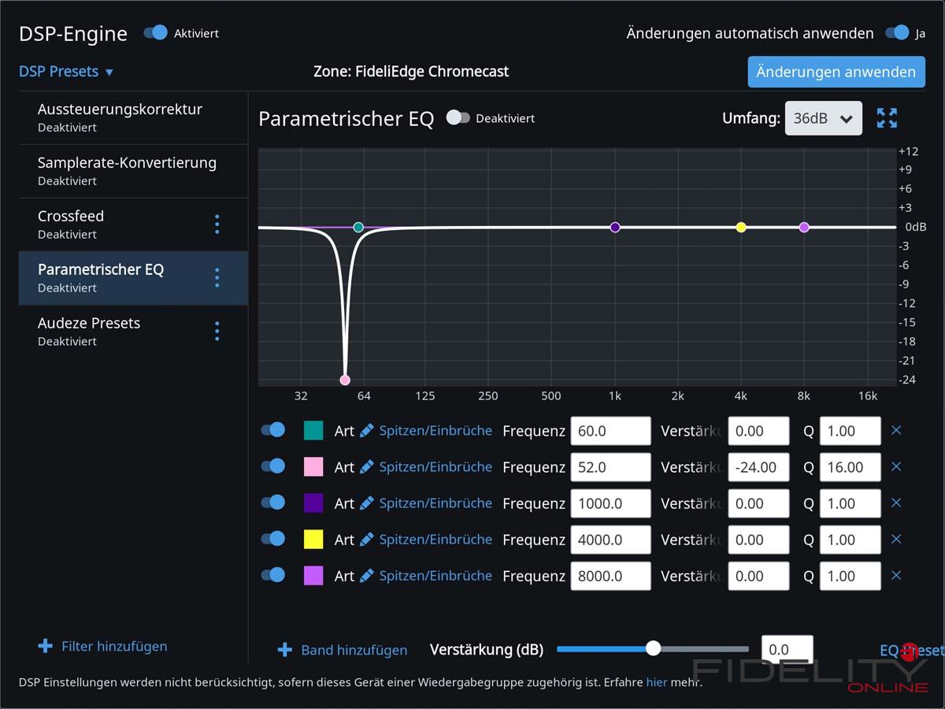Click Band hinzufügen to add band
Image resolution: width=945 pixels, height=709 pixels.
point(343,650)
